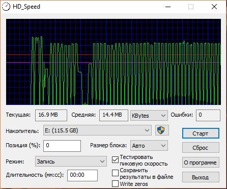Viewport: 227px width, 189px height.
Task: Expand the Накопитель drive E: dropdown
Action: coord(97,130)
